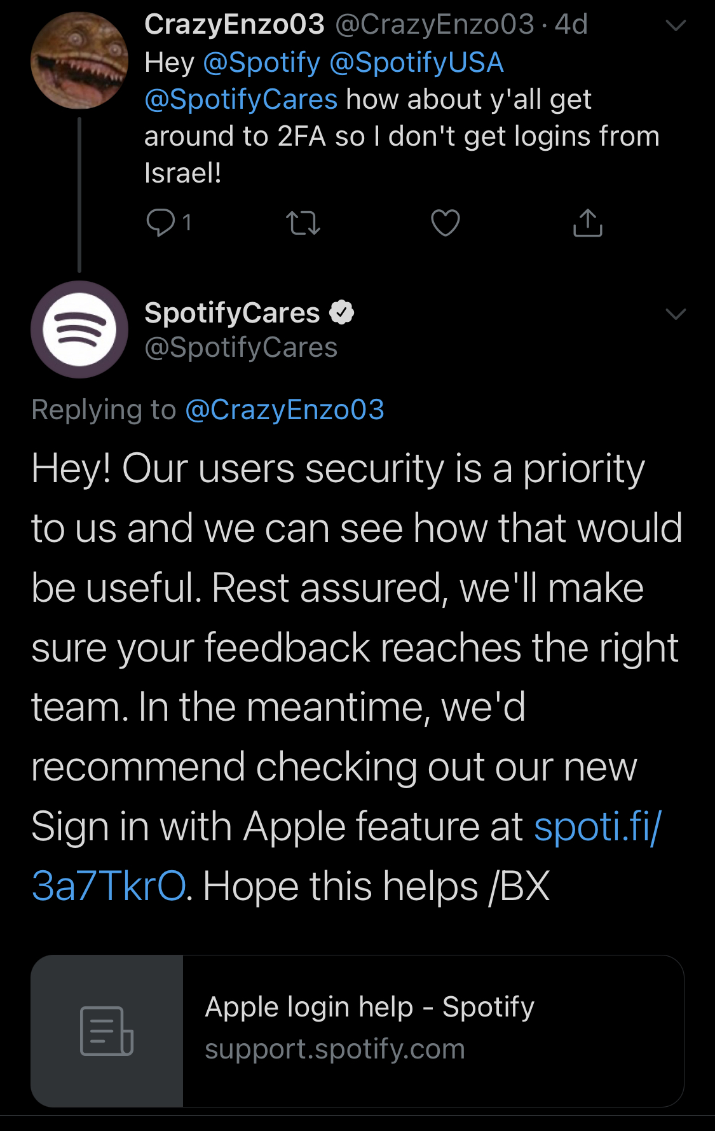The width and height of the screenshot is (715, 1131).
Task: Open @SpotifyCares mention in tweet text
Action: 241,99
